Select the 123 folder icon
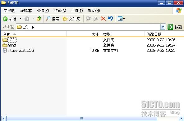 [5, 40]
